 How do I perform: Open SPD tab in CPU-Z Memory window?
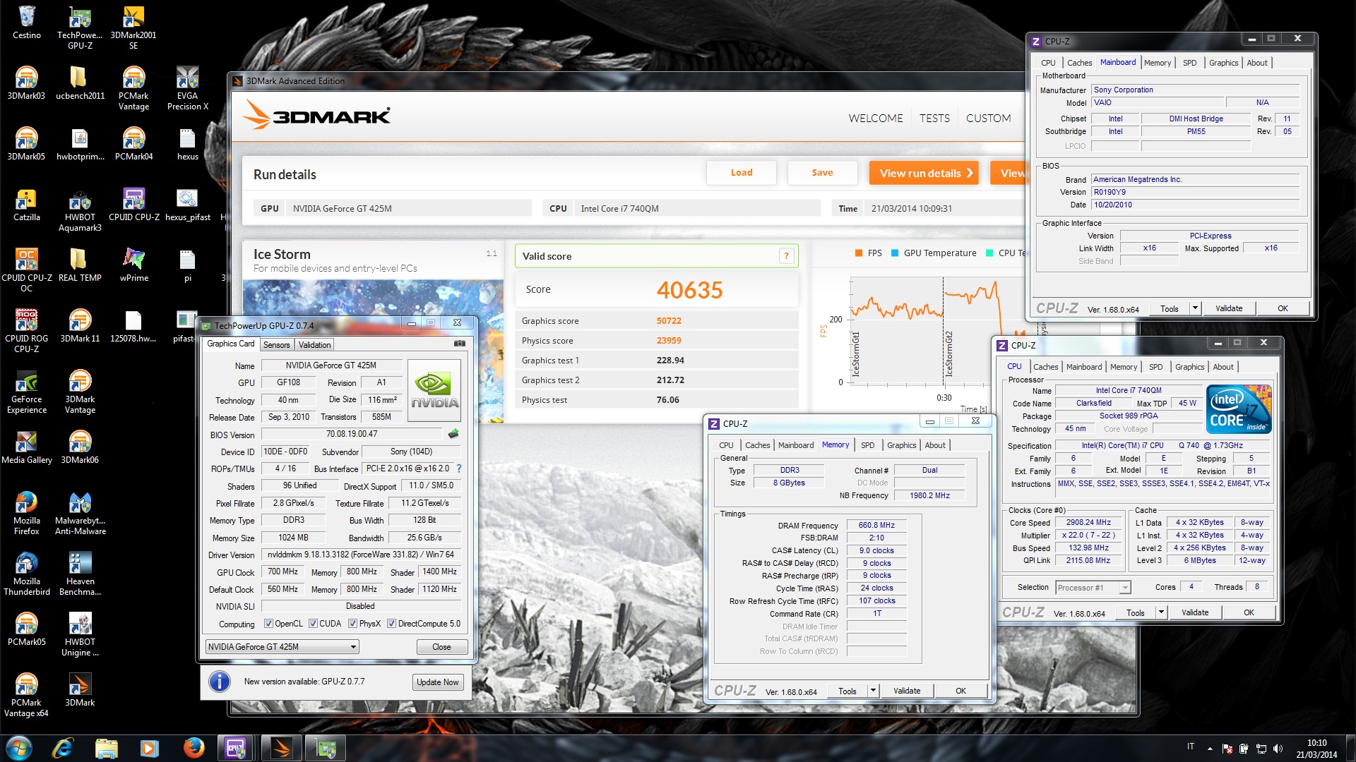867,445
